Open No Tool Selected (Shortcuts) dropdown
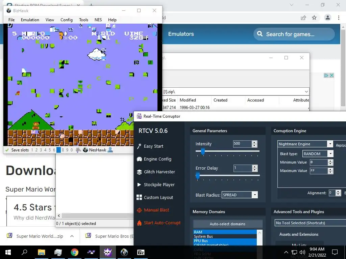 (310, 223)
